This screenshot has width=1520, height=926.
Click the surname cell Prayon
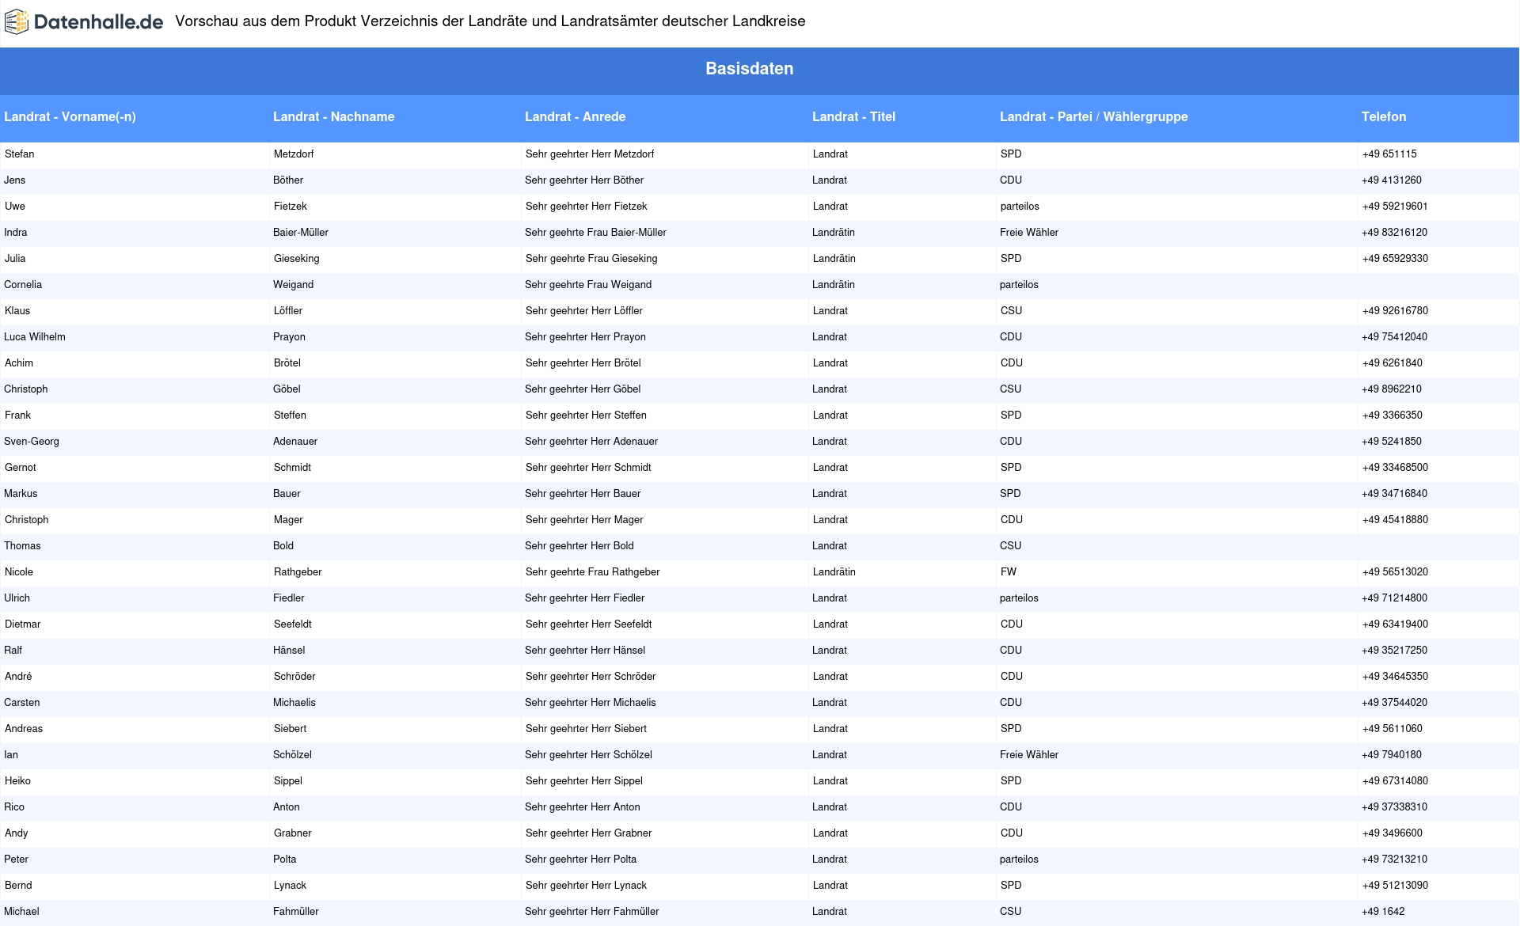coord(289,337)
